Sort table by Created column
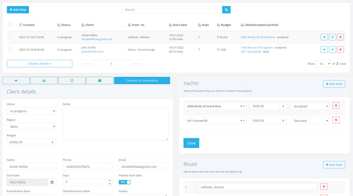353x196 pixels. pos(27,25)
